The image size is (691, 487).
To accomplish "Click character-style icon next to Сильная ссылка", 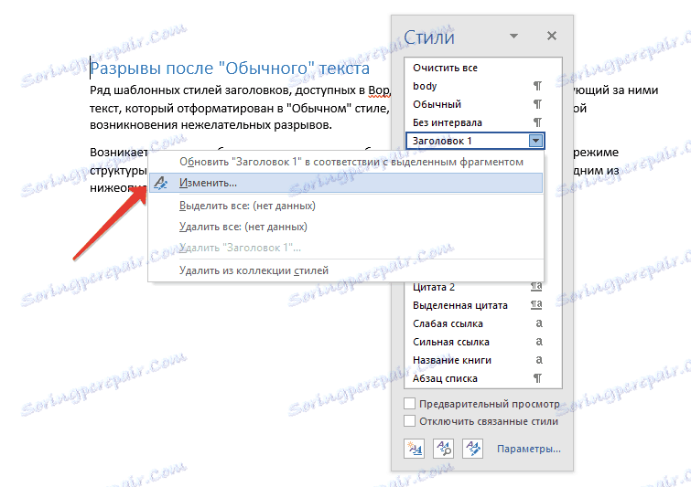I will [x=538, y=342].
